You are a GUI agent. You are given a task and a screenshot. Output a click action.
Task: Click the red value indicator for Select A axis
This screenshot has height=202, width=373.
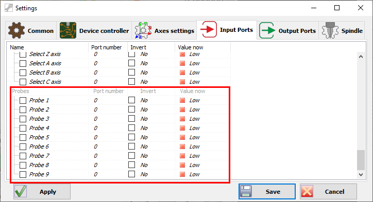(182, 63)
